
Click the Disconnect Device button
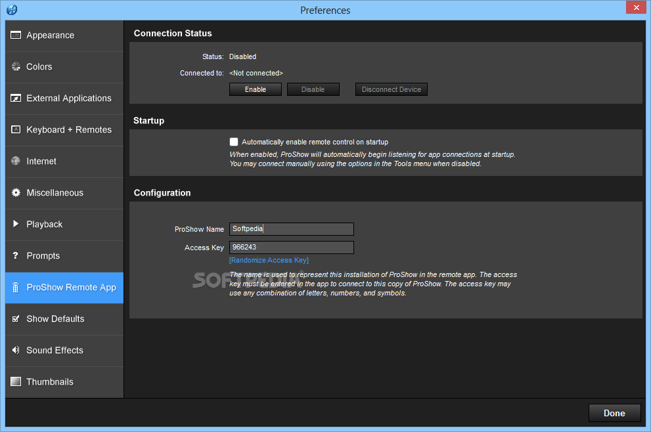click(x=391, y=89)
